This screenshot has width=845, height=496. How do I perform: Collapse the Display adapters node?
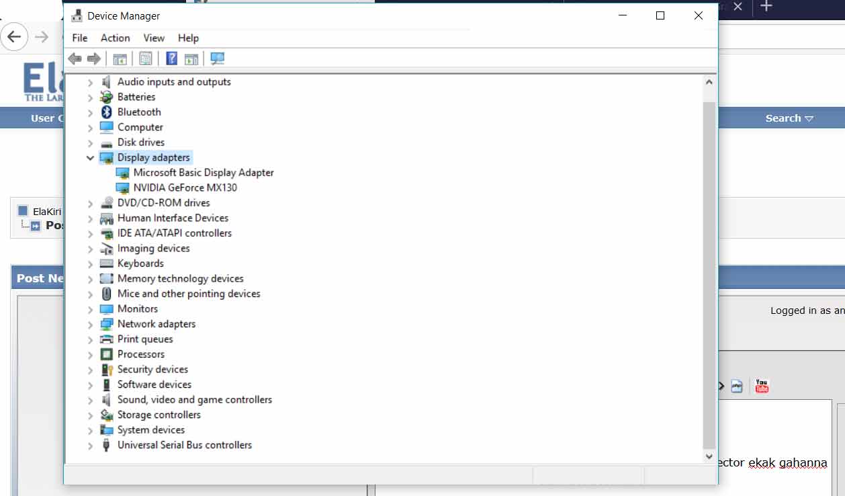(x=91, y=158)
